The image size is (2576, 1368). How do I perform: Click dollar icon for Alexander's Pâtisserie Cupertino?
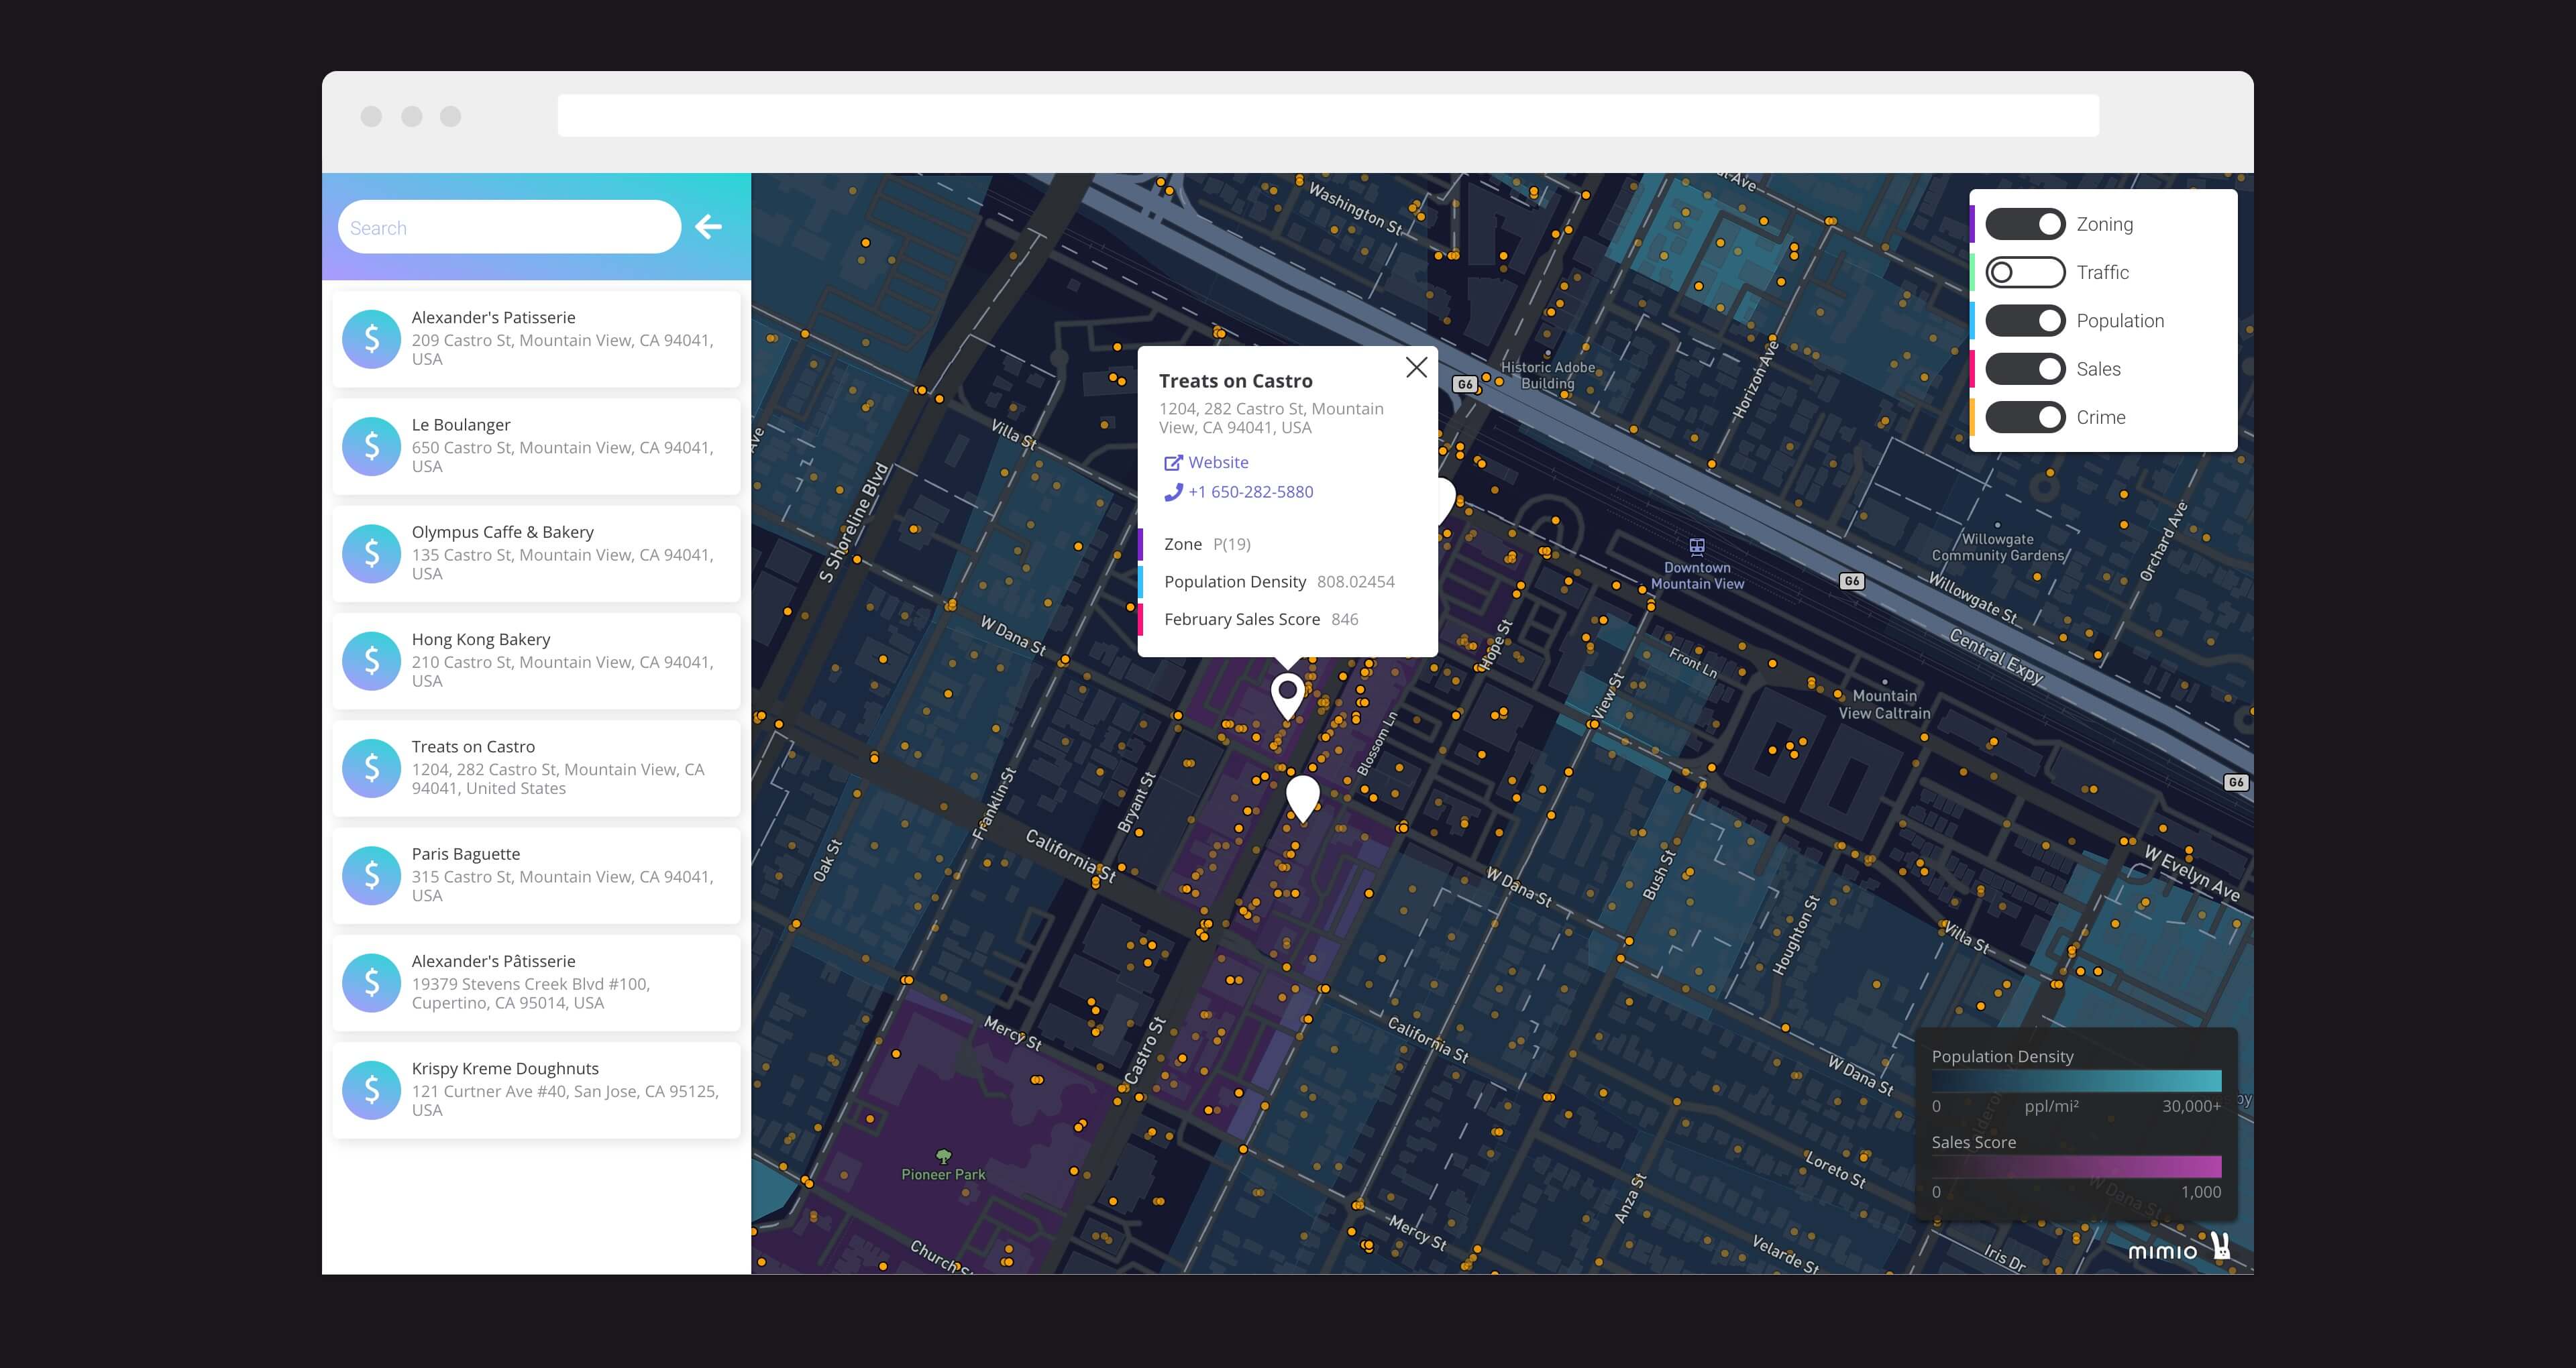(x=371, y=982)
